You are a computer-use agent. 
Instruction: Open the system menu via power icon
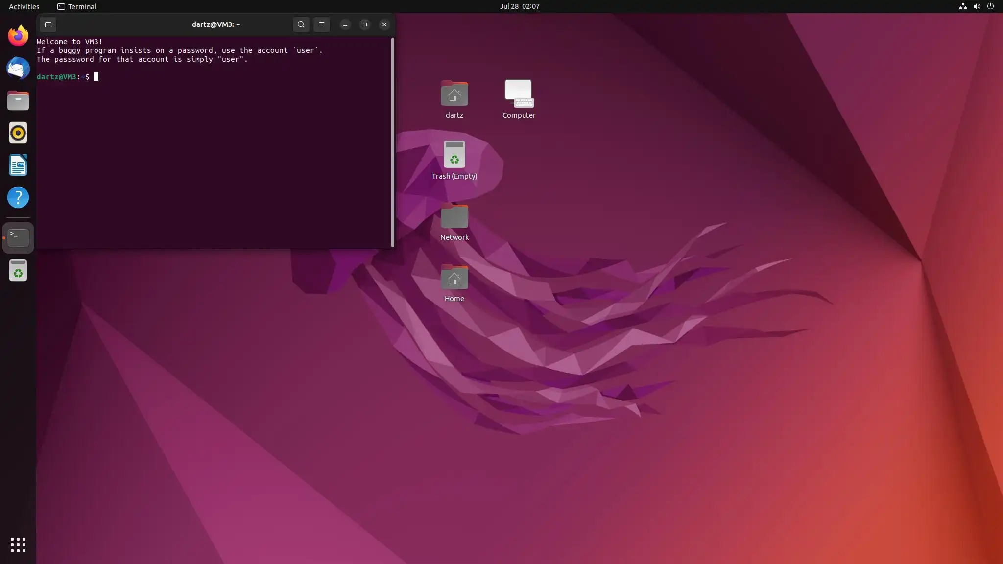(990, 6)
